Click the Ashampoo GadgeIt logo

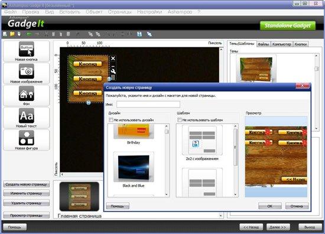tap(26, 22)
